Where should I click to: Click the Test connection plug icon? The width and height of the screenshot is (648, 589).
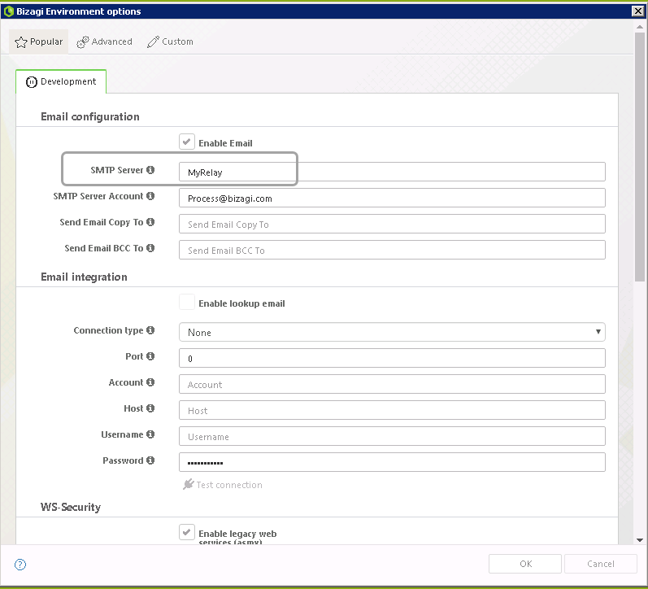(x=189, y=484)
